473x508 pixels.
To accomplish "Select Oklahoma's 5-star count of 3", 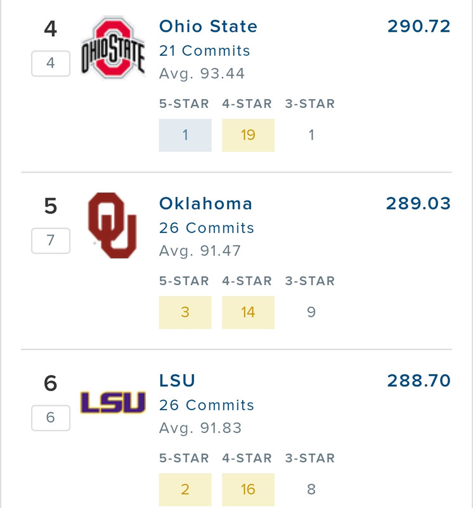I will [x=185, y=312].
